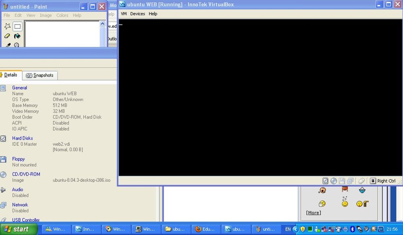Open the VM menu in the VirtualBox window
The image size is (403, 235).
[124, 14]
